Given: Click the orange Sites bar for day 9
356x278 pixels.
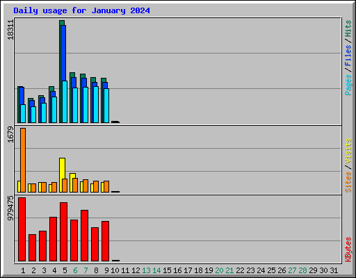Looking at the screenshot, I should tap(106, 187).
